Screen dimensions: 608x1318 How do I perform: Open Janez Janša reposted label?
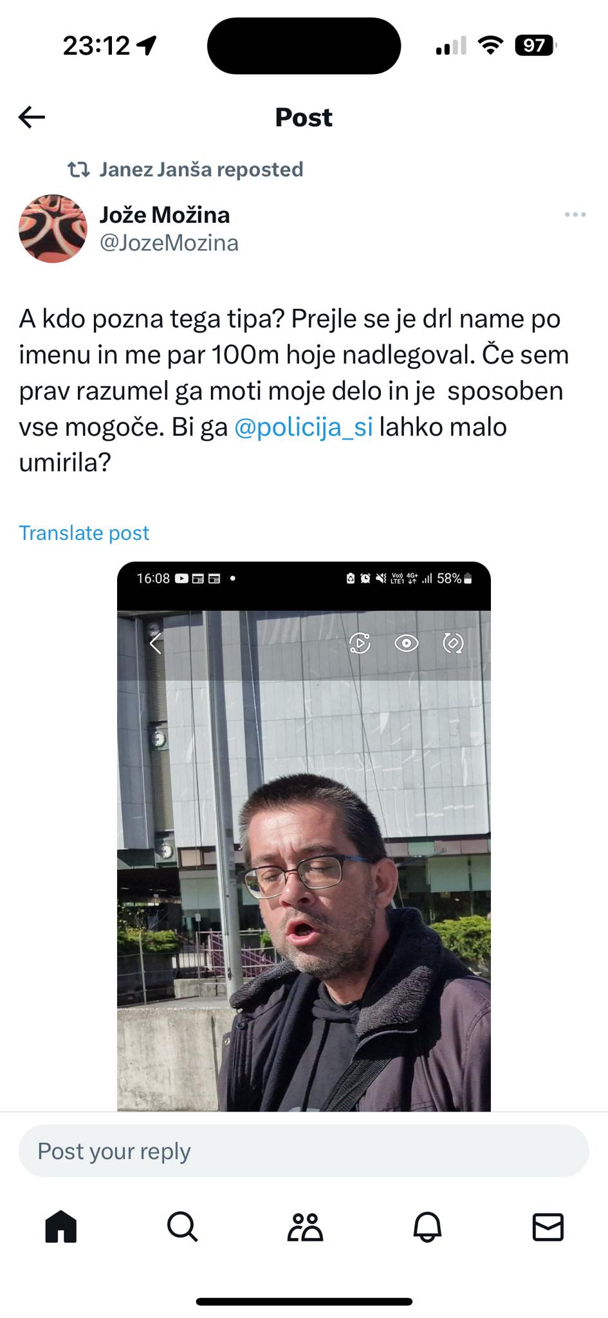pyautogui.click(x=201, y=169)
